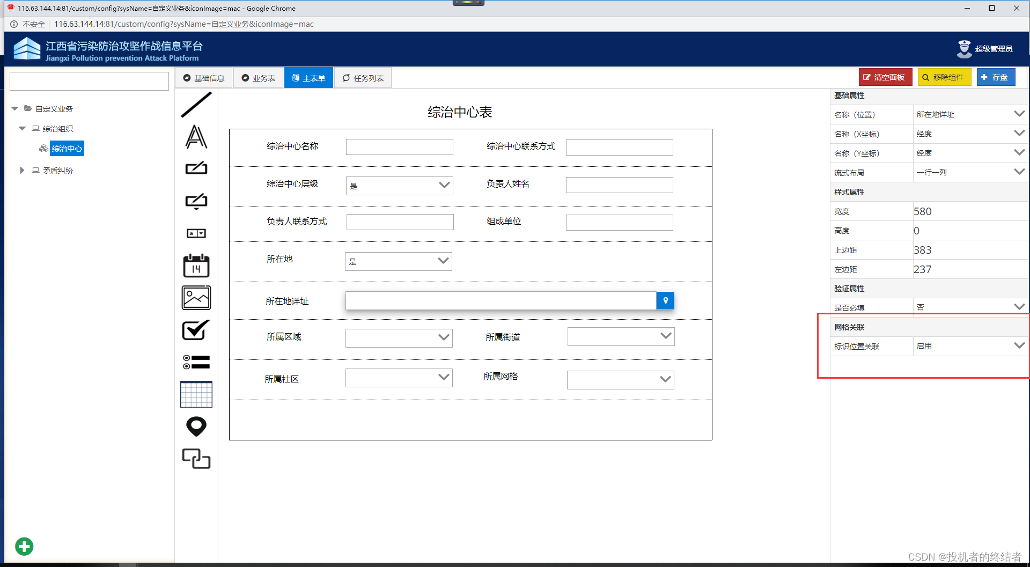The height and width of the screenshot is (567, 1030).
Task: Open the 名称（位置） property dropdown
Action: [x=970, y=114]
